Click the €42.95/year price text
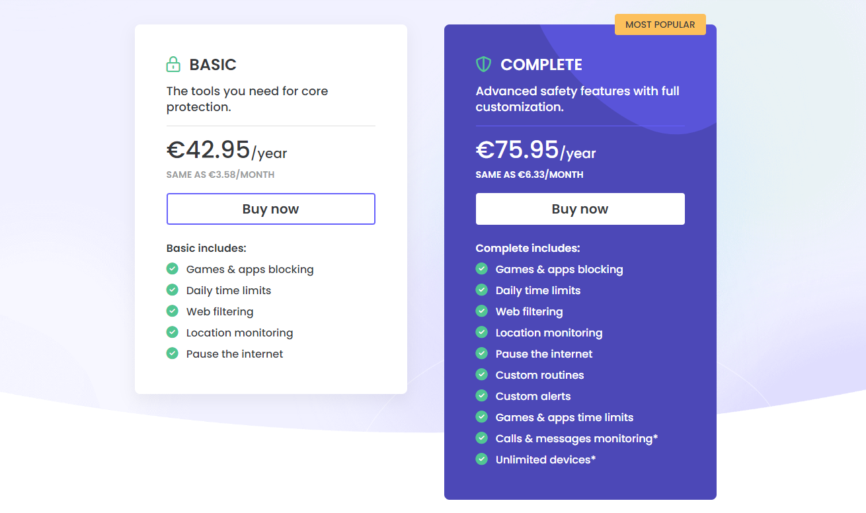 227,151
